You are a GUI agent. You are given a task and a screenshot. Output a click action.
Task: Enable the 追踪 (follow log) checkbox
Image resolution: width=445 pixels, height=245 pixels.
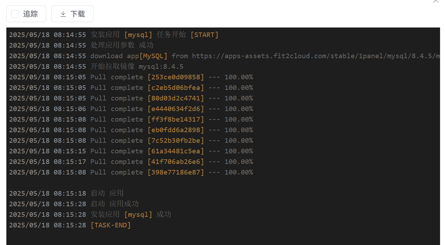15,14
